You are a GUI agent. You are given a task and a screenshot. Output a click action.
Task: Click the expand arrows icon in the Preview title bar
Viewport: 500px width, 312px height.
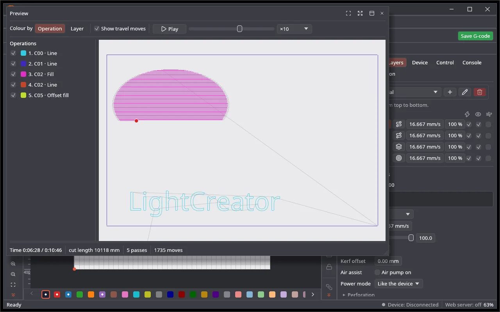(x=360, y=13)
